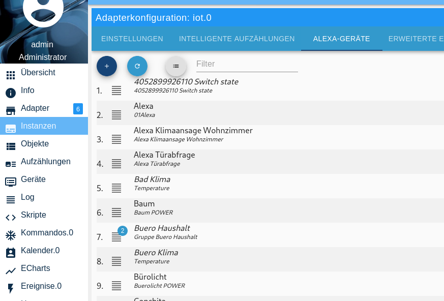Click list icon with badge on Buero Haushalt

(x=116, y=237)
